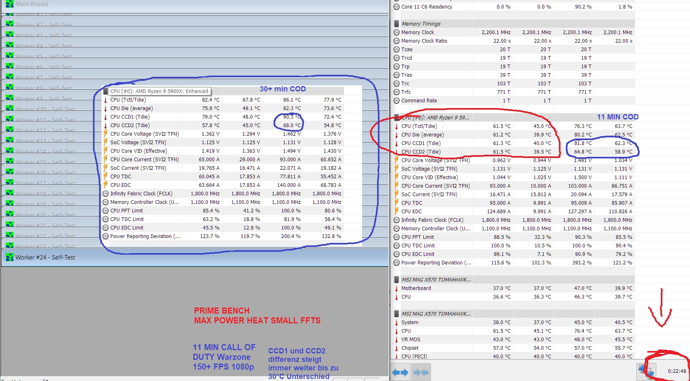690x381 pixels.
Task: Click the 771 T current value of Trfc
Action: tap(504, 92)
